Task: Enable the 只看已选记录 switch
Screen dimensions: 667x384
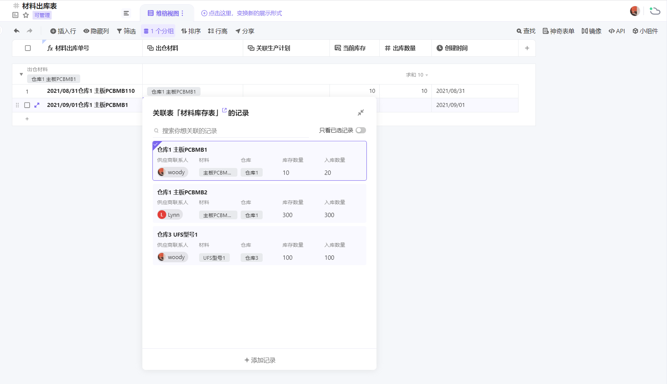Action: 361,130
